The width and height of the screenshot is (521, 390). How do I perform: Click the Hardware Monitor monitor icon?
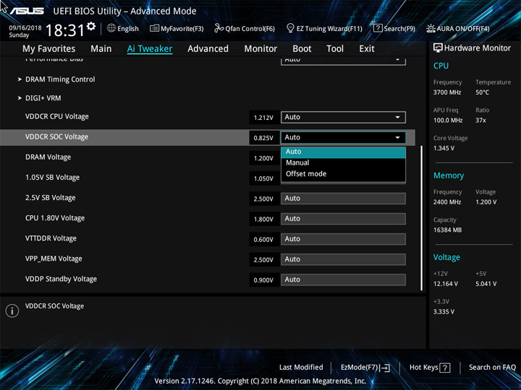[438, 48]
